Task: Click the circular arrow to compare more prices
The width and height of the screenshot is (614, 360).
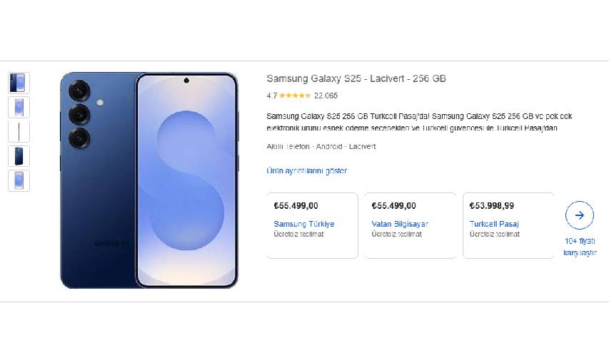Action: (x=579, y=215)
